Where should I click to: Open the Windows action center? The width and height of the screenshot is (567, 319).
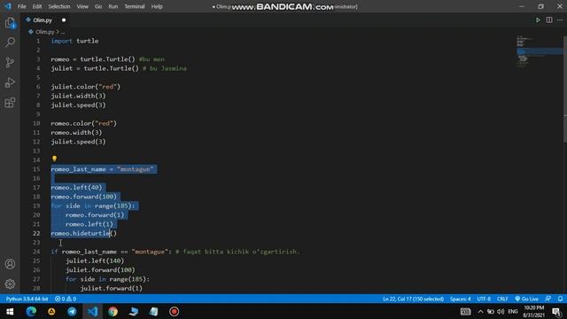(x=556, y=311)
